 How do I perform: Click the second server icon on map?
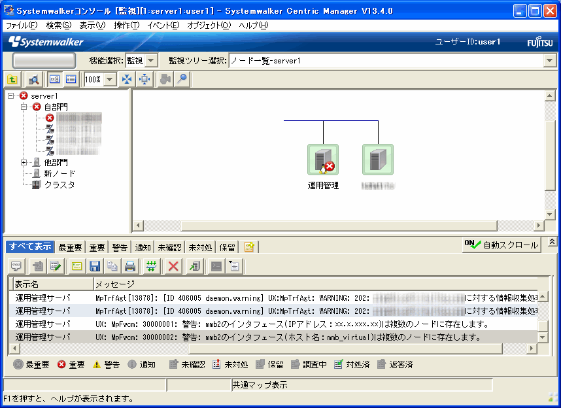click(378, 160)
